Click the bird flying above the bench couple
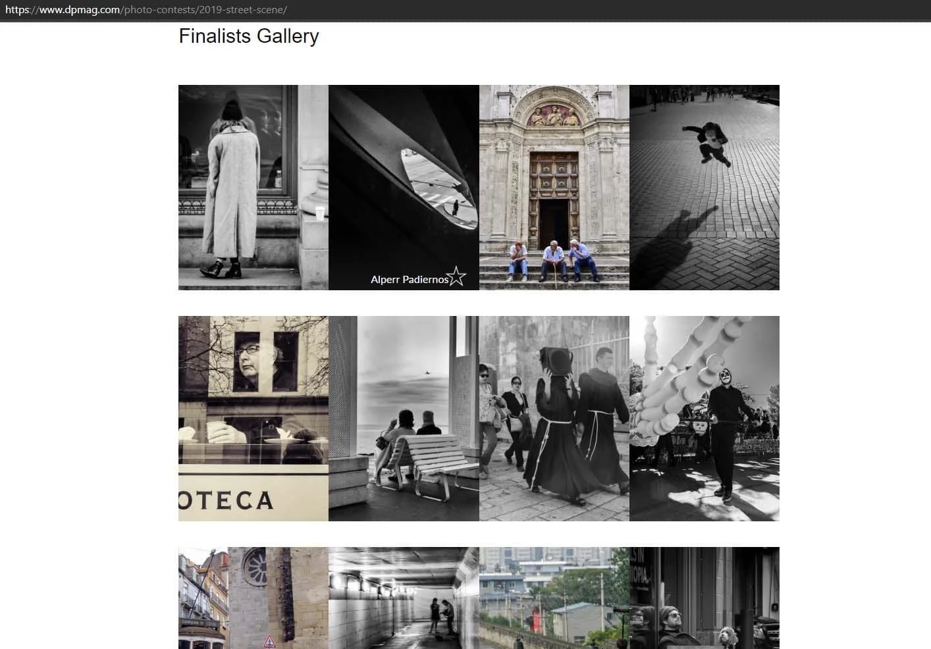931x649 pixels. point(427,373)
